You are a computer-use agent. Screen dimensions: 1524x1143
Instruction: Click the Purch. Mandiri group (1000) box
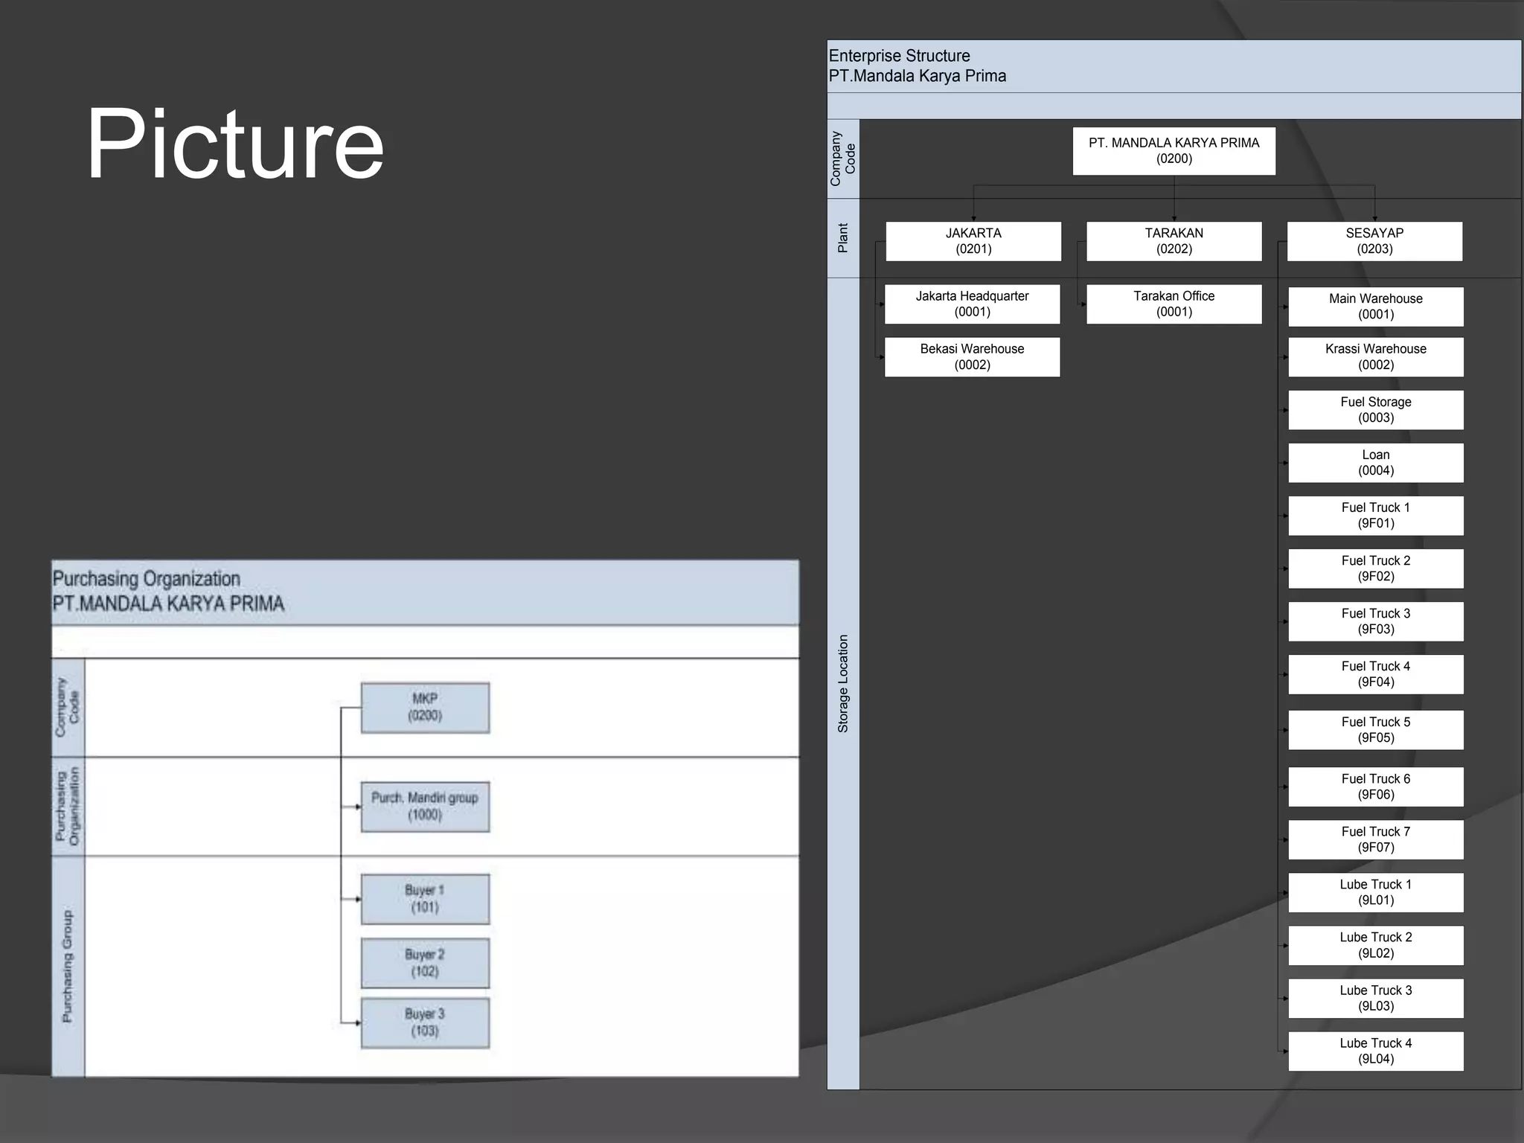[x=425, y=807]
